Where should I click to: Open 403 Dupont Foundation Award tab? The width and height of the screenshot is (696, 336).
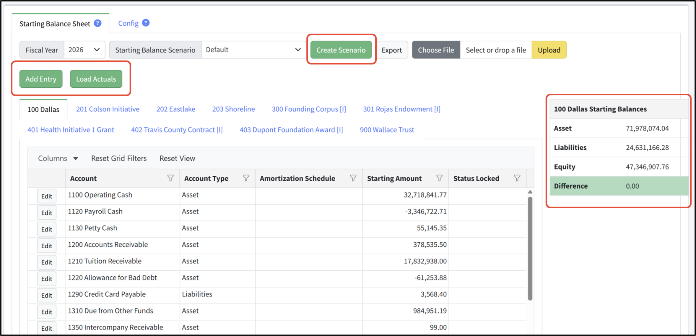point(291,130)
